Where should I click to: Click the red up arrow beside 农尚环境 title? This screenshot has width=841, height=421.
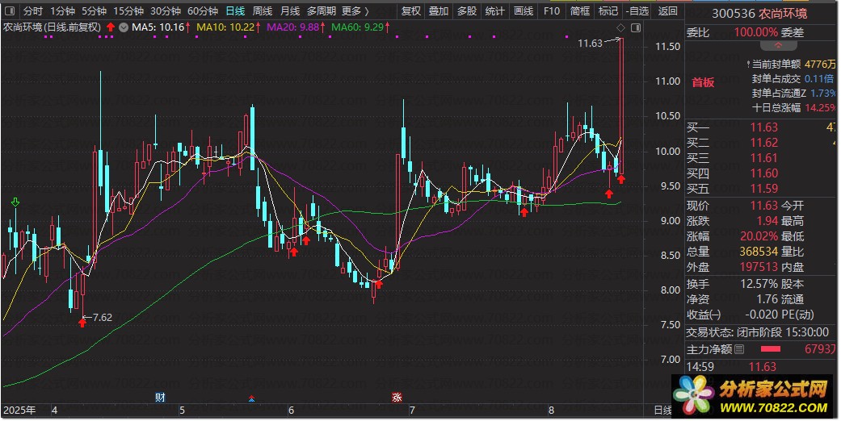[x=111, y=27]
